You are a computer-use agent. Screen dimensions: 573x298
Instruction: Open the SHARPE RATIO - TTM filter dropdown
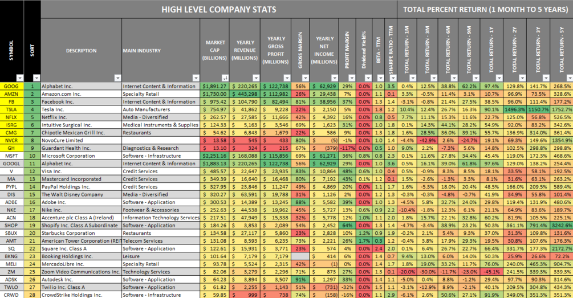point(393,78)
